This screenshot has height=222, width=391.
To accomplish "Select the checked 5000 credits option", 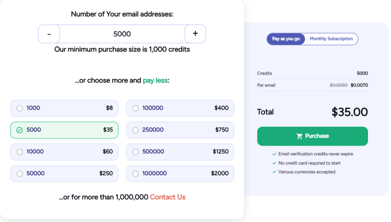I will pyautogui.click(x=64, y=130).
